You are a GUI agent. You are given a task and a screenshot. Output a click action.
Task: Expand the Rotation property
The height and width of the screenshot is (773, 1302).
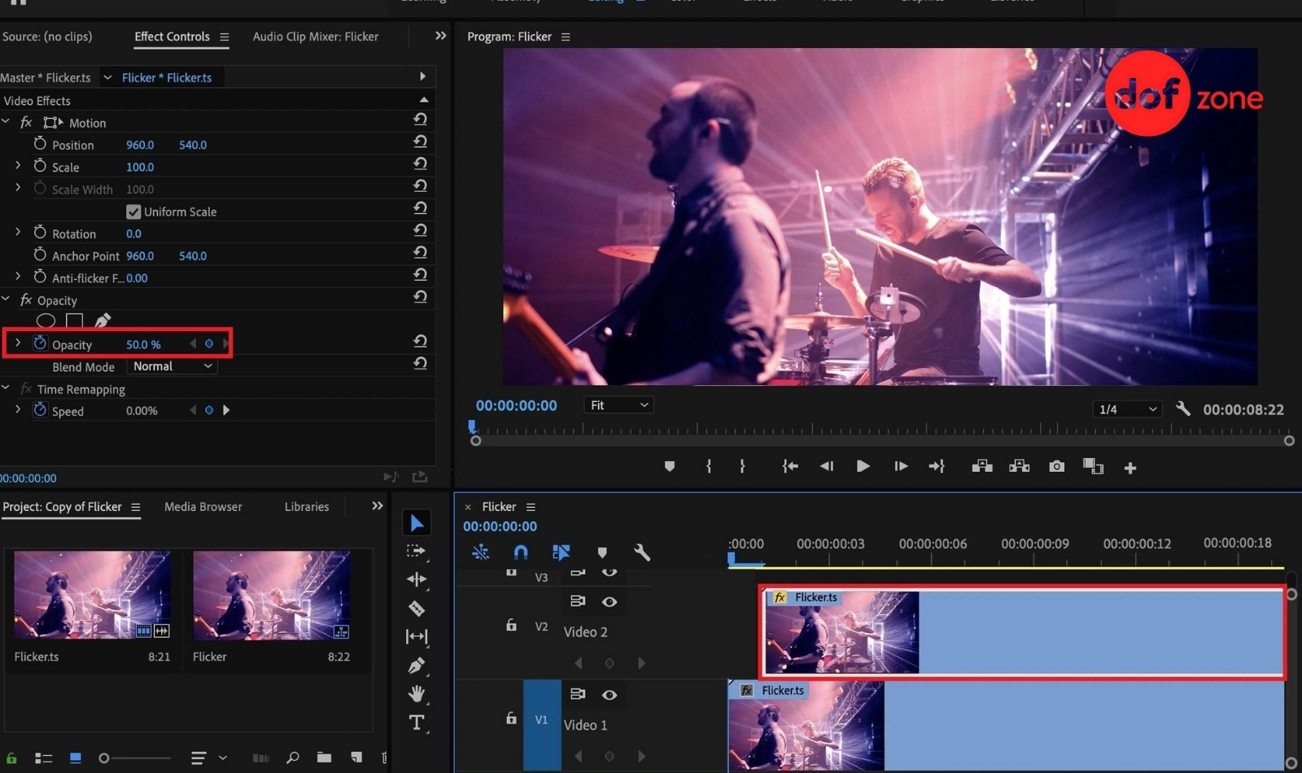18,232
